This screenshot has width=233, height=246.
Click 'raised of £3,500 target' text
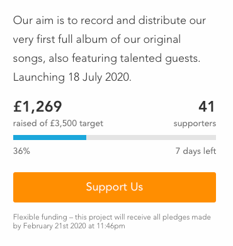58,124
